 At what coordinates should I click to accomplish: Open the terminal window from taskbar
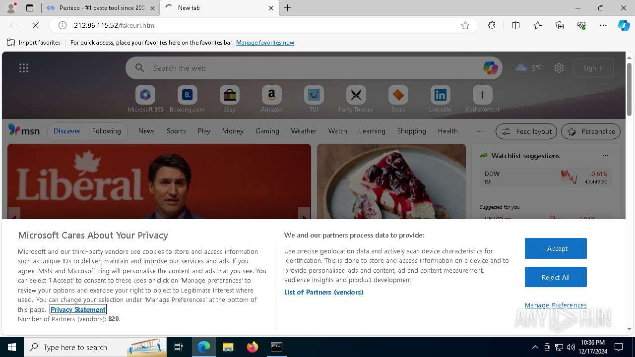pyautogui.click(x=276, y=347)
